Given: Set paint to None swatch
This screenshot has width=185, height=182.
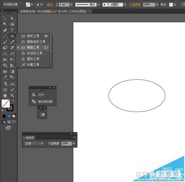Looking at the screenshot, I should tap(14, 116).
